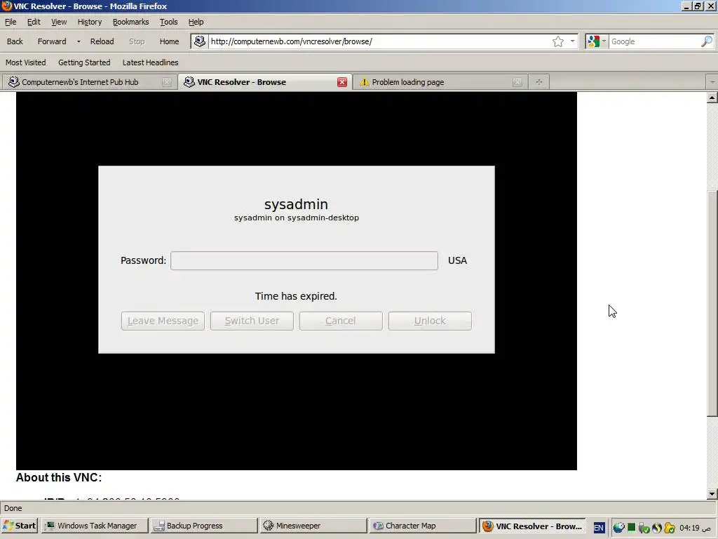Click the Safely Remove Hardware tray icon
The width and height of the screenshot is (718, 539).
(x=644, y=528)
